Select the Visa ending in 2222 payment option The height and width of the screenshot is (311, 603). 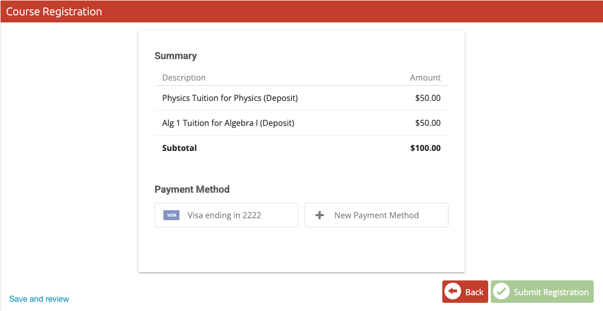[227, 215]
